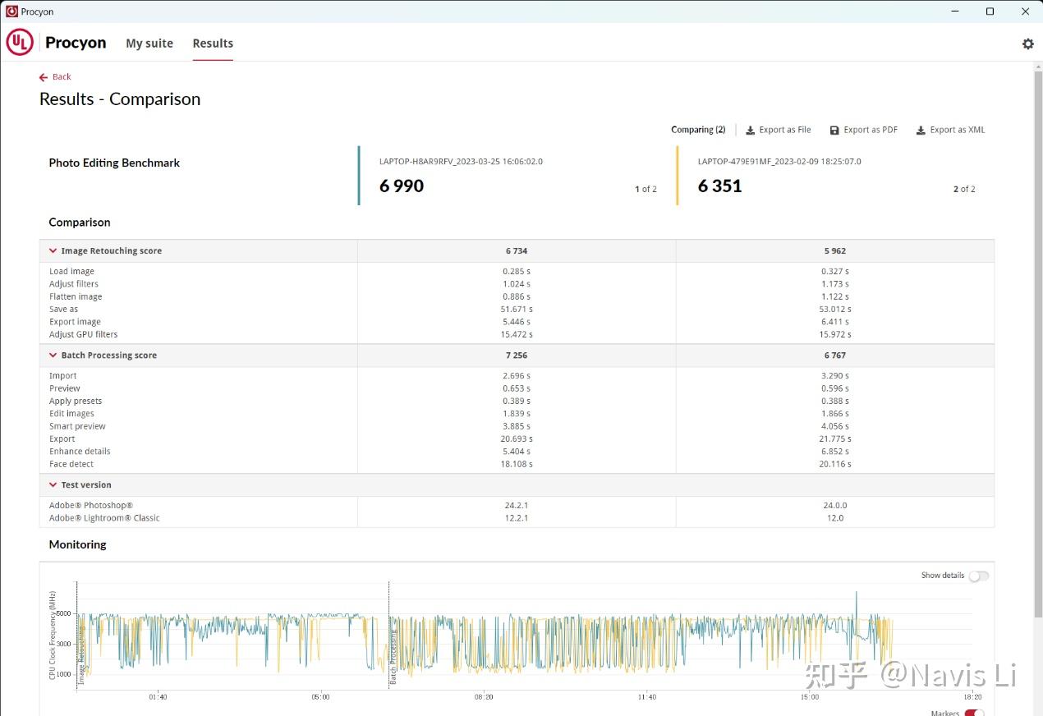Click the Adjust filters row label
Screen dimensions: 1043x716
74,284
